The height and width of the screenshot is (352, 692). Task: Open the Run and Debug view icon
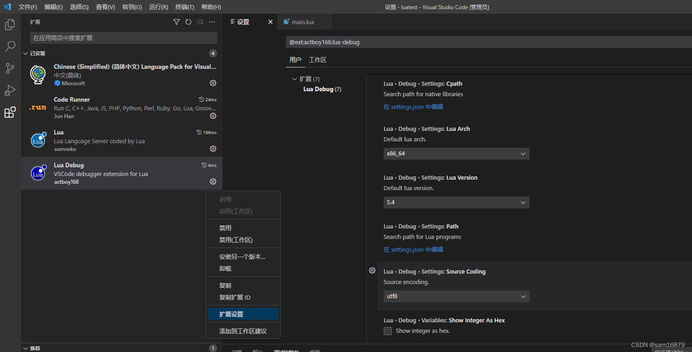(10, 90)
